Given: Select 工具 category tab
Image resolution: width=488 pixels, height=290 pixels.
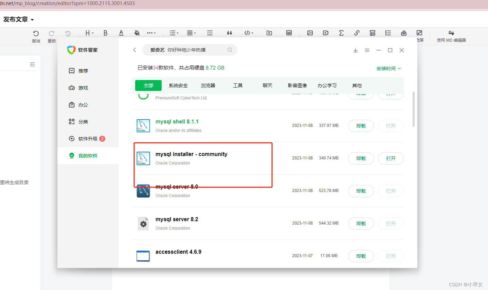Looking at the screenshot, I should point(238,85).
